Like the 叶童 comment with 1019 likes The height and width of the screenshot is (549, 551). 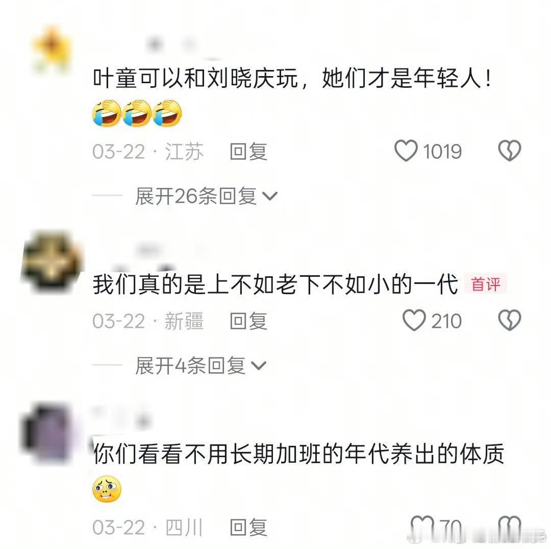tap(406, 151)
